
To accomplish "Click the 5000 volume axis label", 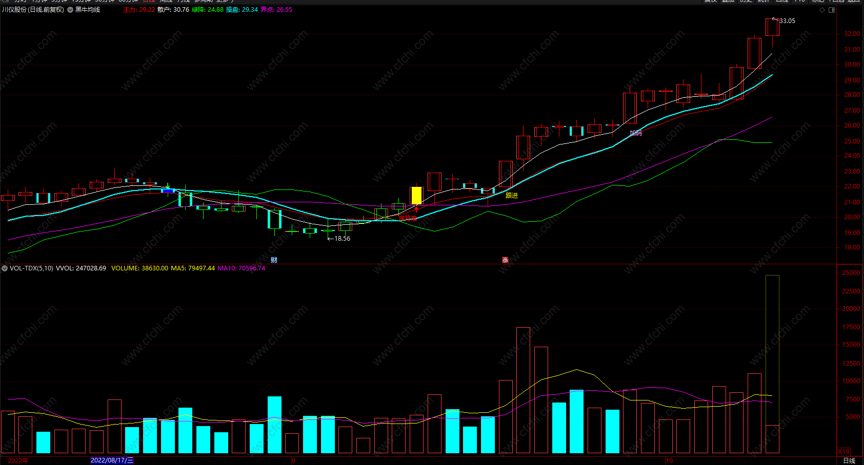I will [x=853, y=417].
